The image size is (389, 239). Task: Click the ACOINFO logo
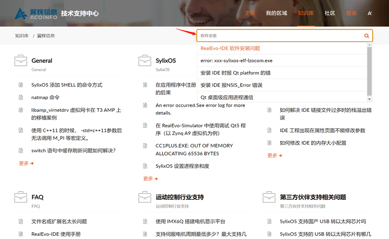[x=35, y=14]
